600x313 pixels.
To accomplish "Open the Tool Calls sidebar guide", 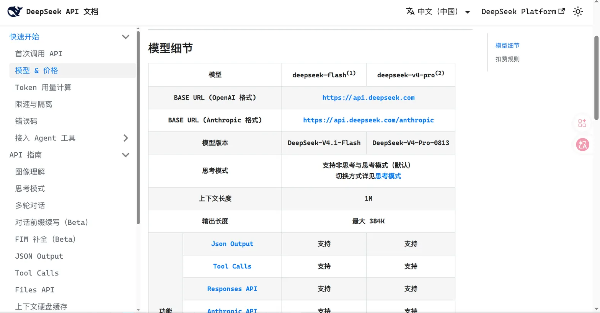I will 37,273.
